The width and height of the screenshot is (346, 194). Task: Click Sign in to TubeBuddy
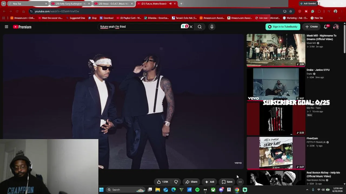(x=283, y=27)
